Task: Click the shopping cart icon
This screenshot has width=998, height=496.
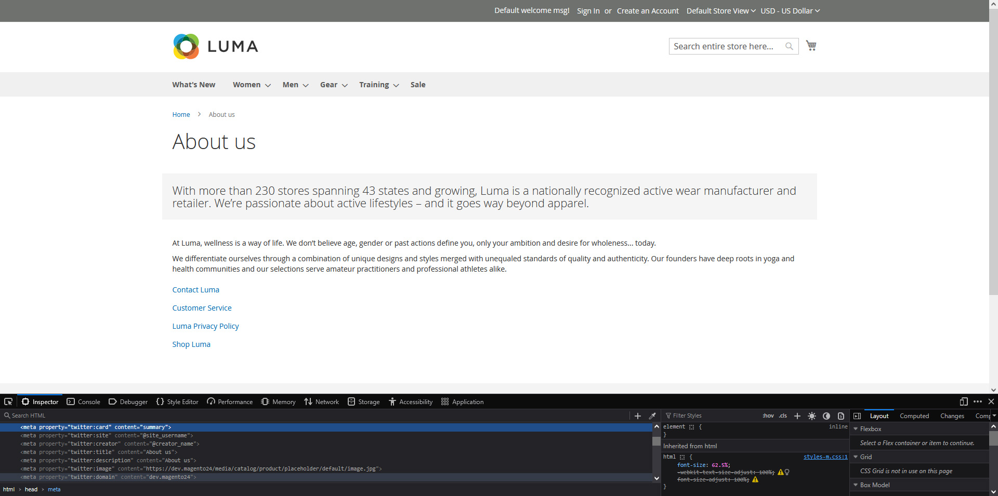Action: 811,46
